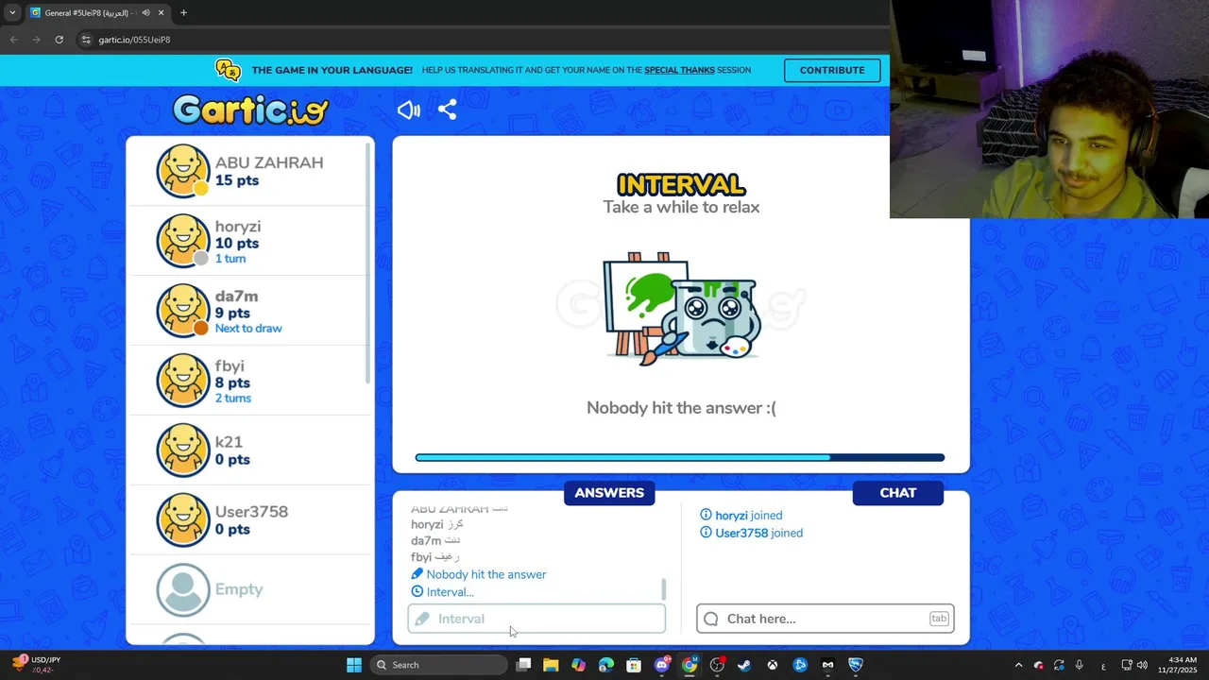Viewport: 1209px width, 680px height.
Task: Open Microsoft Edge from taskbar
Action: pyautogui.click(x=605, y=665)
